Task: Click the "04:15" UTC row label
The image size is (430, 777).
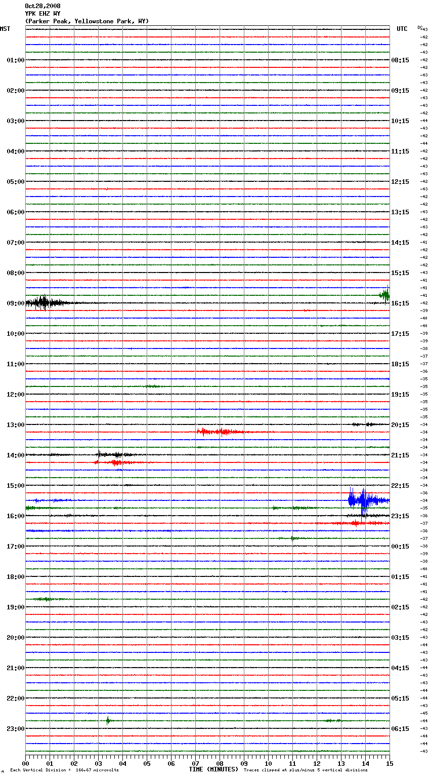Action: (400, 668)
